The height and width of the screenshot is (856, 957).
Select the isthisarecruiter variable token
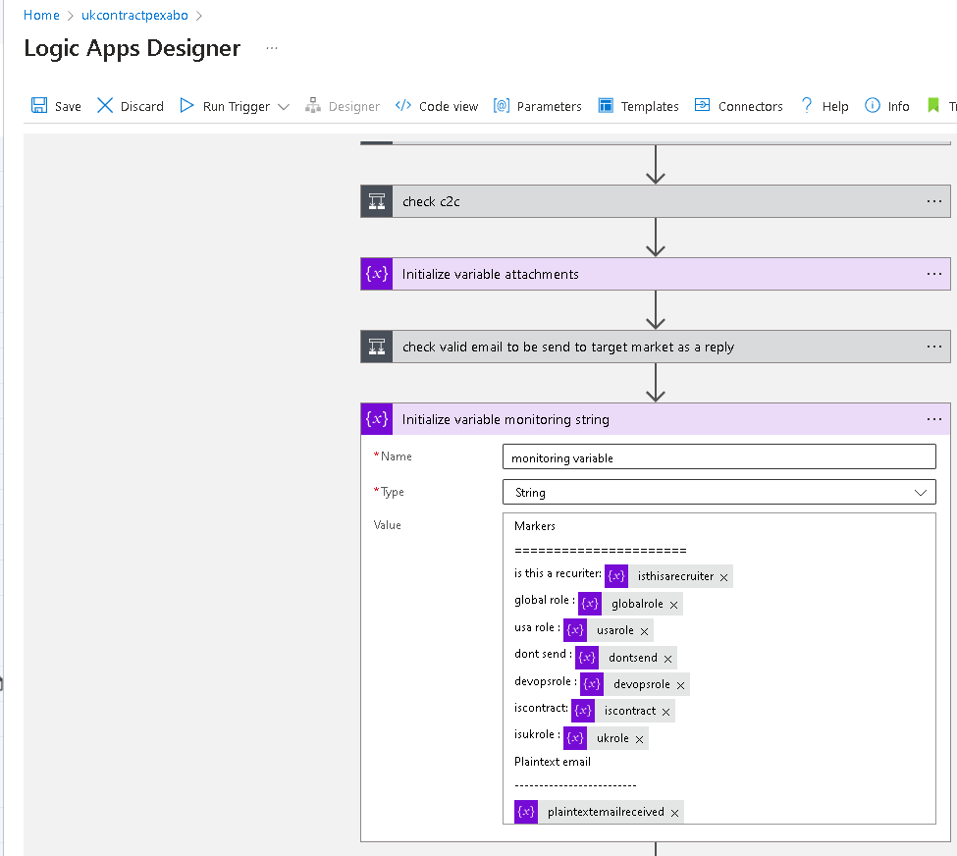point(669,576)
